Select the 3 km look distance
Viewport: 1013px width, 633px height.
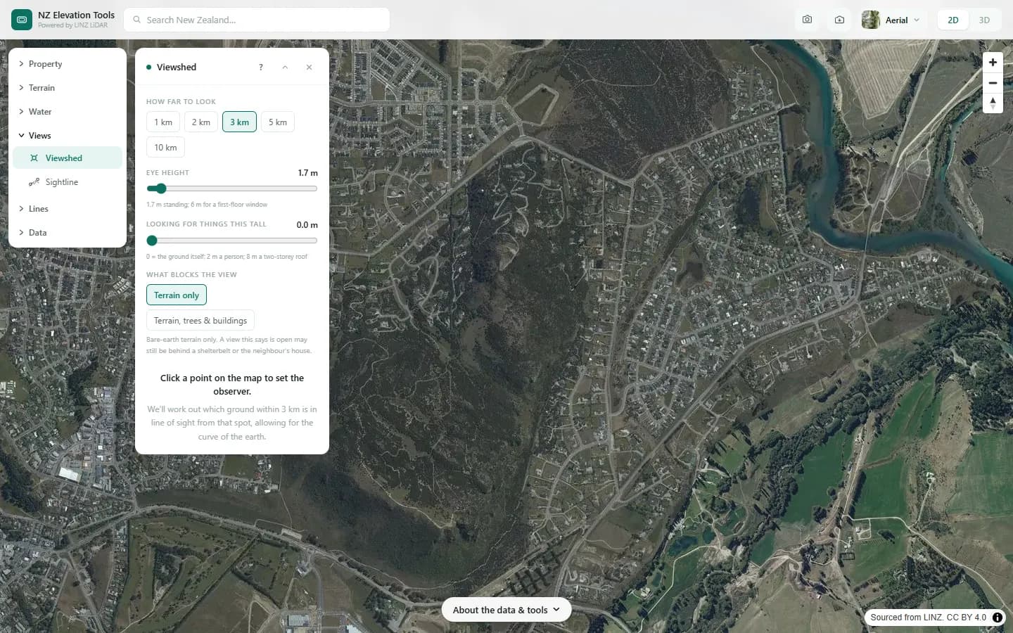(239, 122)
